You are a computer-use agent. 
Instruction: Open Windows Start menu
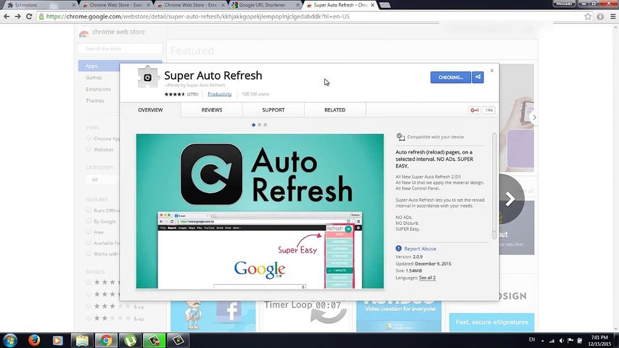tap(10, 340)
